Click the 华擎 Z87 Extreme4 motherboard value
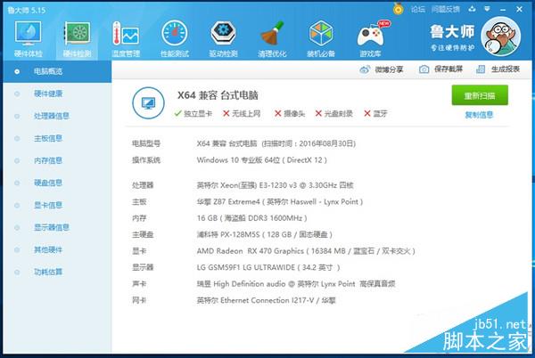The height and width of the screenshot is (358, 535). coord(279,201)
